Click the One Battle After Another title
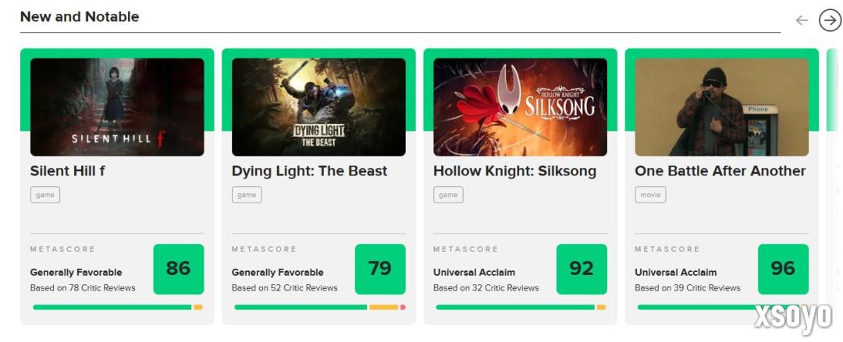 click(x=720, y=171)
